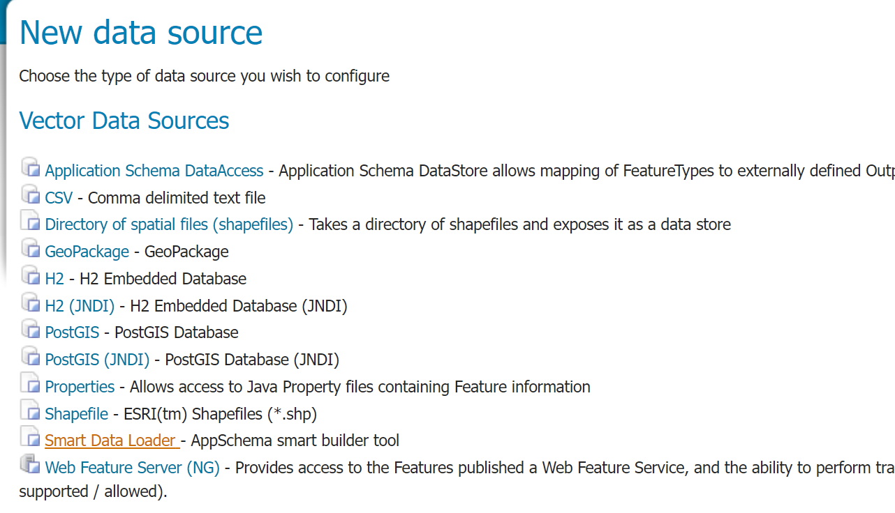This screenshot has height=513, width=895.
Task: Click the 'Vector Data Sources' heading
Action: (124, 121)
